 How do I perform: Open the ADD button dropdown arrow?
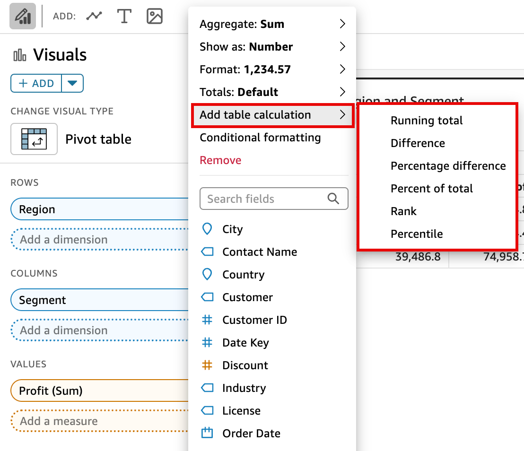click(x=72, y=83)
